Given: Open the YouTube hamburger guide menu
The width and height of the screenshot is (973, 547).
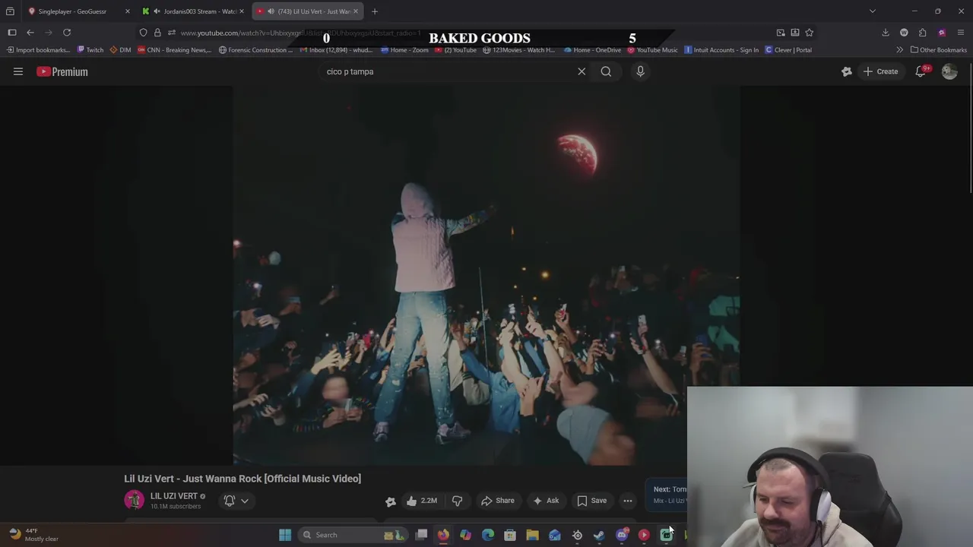Looking at the screenshot, I should (18, 71).
